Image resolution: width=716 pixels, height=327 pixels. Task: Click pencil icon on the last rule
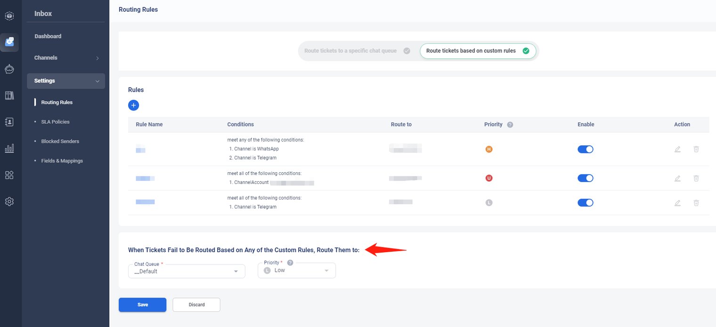[677, 203]
